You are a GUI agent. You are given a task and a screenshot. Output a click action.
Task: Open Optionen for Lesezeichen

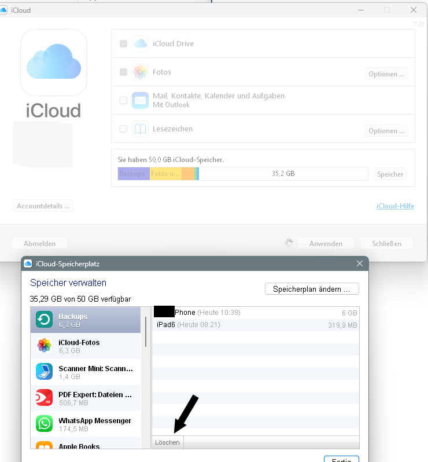pyautogui.click(x=386, y=130)
